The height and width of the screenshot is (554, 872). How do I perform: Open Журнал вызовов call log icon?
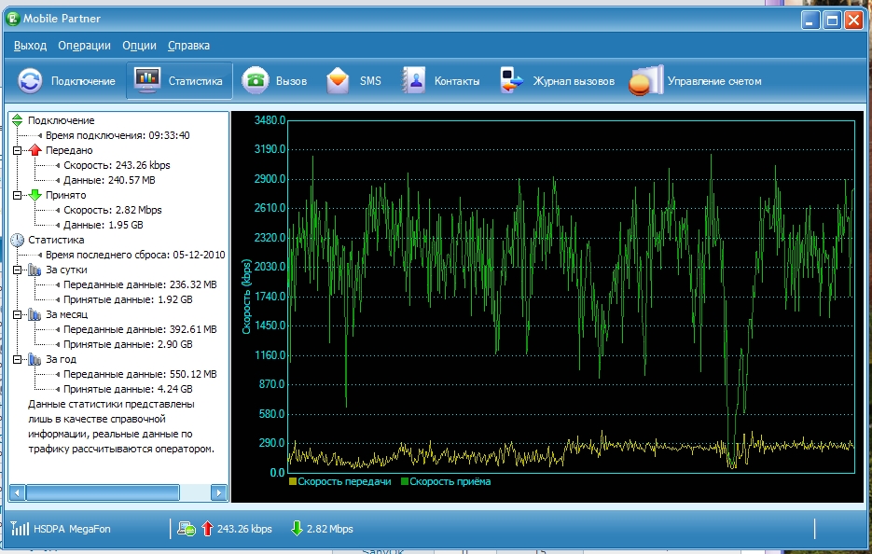[x=511, y=80]
